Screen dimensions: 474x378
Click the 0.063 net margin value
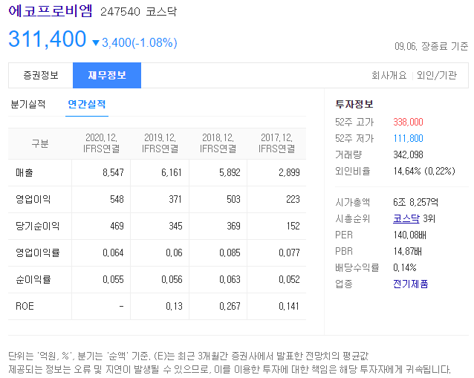230,279
